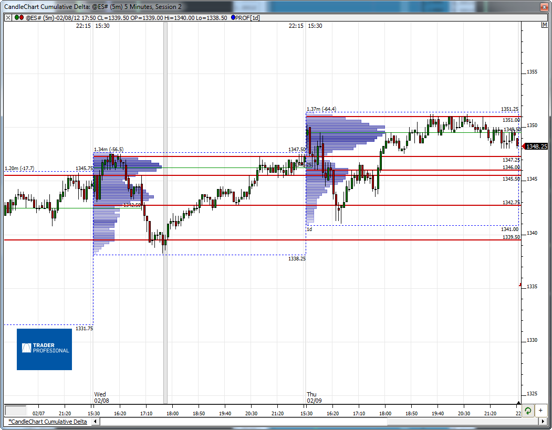This screenshot has width=552, height=430.
Task: Click the 1325 price axis label
Action: [532, 394]
